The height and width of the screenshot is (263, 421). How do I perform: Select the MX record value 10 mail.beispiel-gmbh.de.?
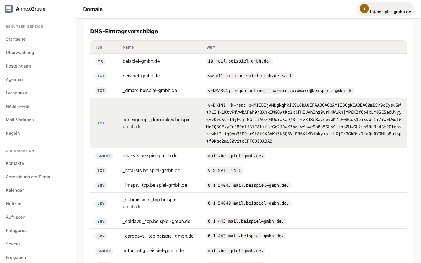coord(239,61)
